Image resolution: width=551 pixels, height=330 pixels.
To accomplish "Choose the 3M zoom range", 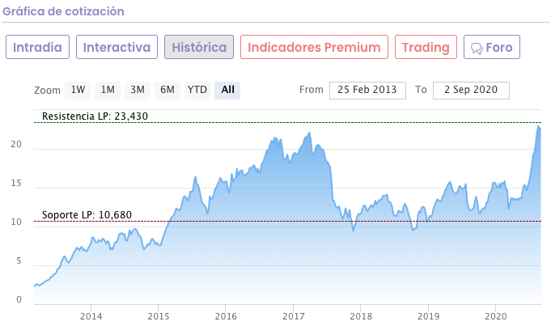I will (138, 90).
